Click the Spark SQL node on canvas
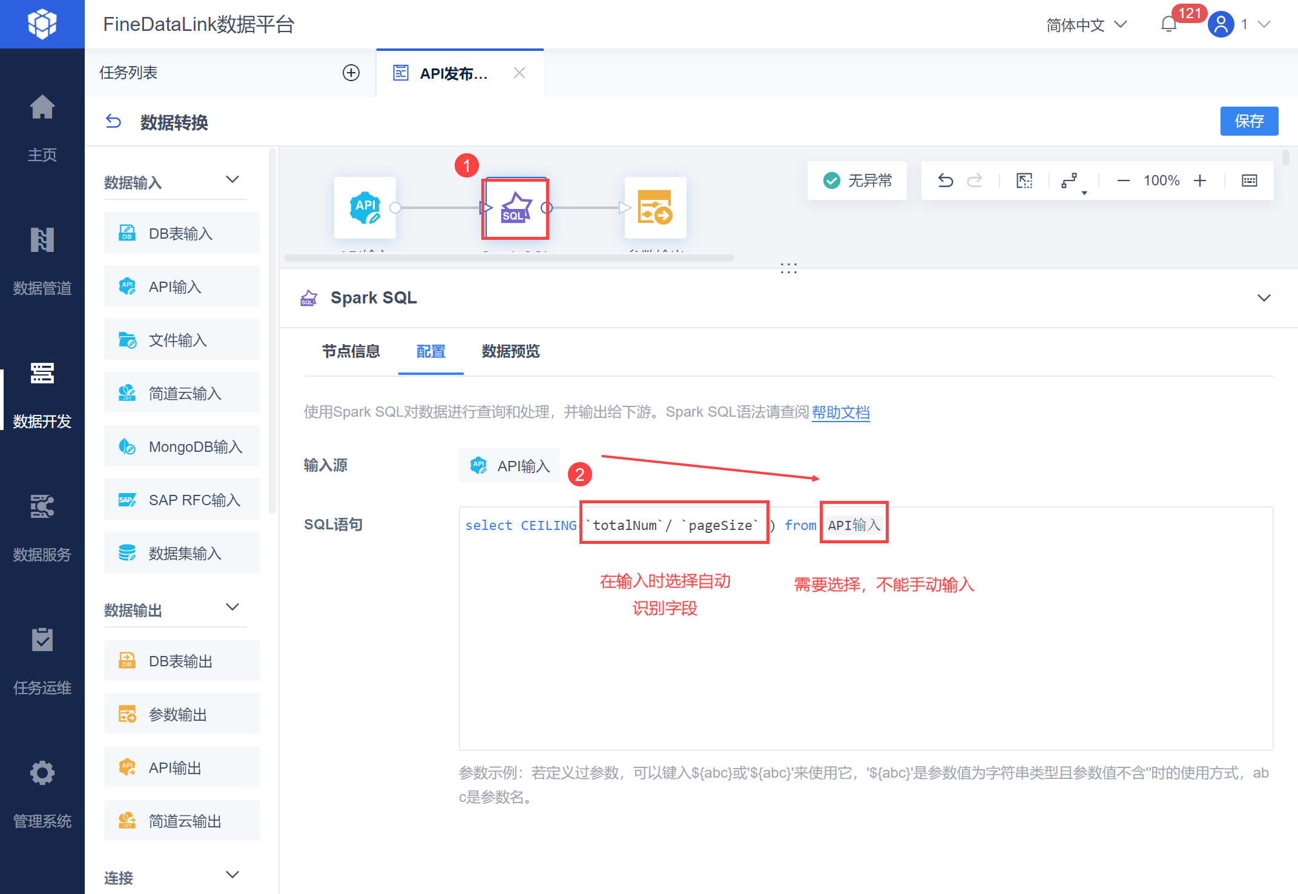The width and height of the screenshot is (1298, 894). [515, 208]
